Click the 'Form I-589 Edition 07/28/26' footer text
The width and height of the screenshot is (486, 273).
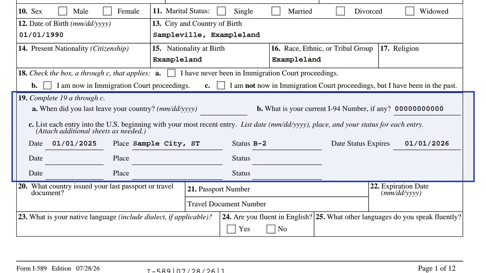58,268
